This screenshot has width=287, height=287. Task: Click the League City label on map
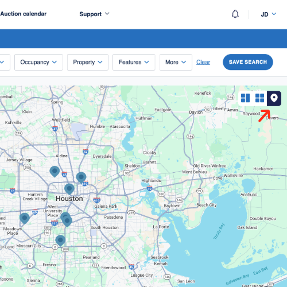[x=142, y=275]
